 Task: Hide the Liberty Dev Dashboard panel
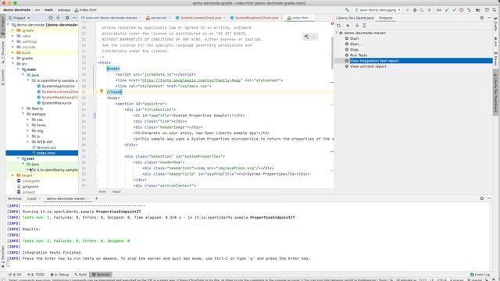[x=489, y=18]
